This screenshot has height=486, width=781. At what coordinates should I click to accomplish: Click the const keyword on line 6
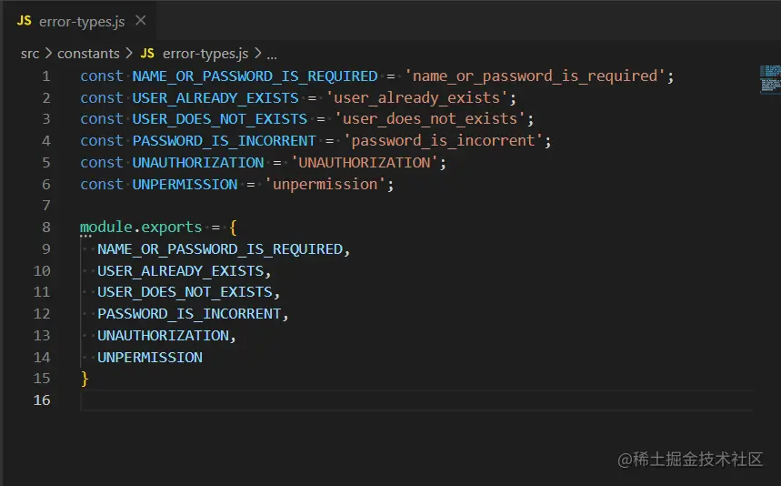coord(102,185)
